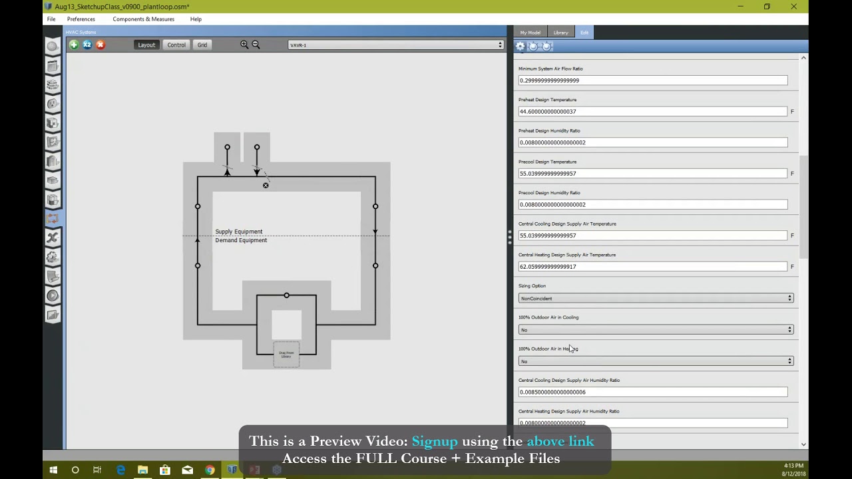852x479 pixels.
Task: Edit Preheat Design Humidity Ratio field
Action: point(653,142)
